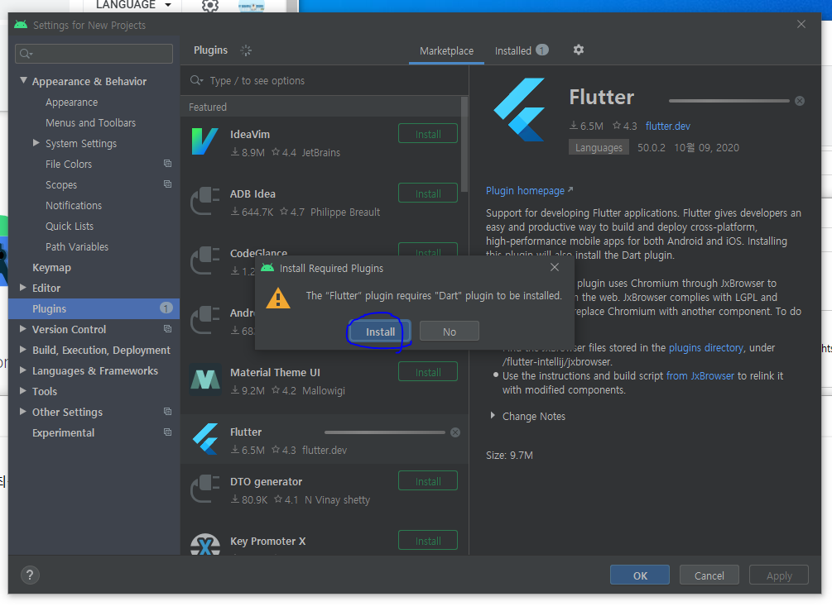Select Appearance settings item
The height and width of the screenshot is (611, 832).
[x=71, y=103]
